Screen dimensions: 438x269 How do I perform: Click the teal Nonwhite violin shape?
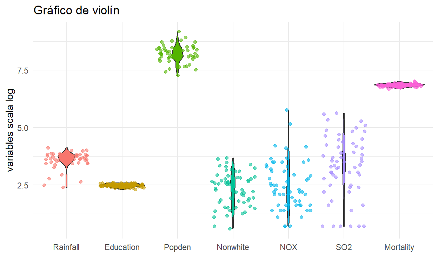(233, 193)
